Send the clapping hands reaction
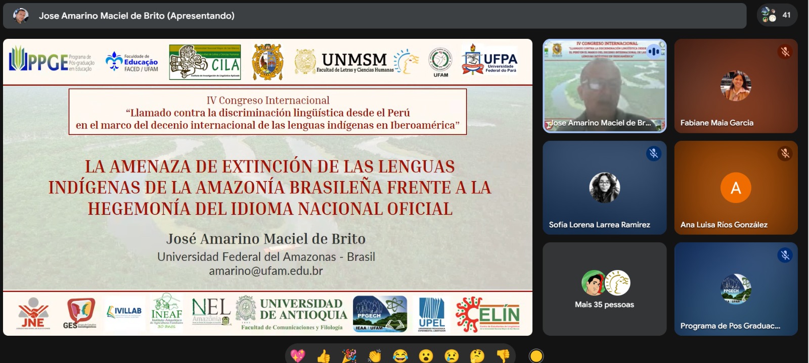809x363 pixels. tap(375, 356)
